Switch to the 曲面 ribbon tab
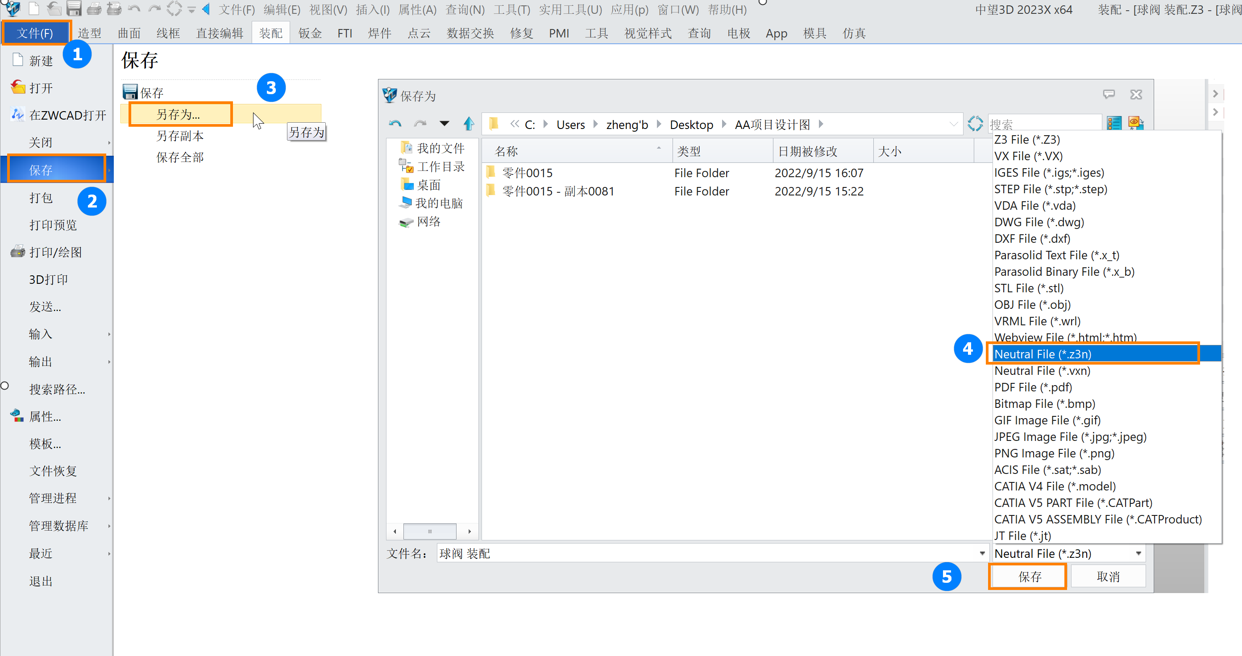The image size is (1242, 656). [x=129, y=33]
